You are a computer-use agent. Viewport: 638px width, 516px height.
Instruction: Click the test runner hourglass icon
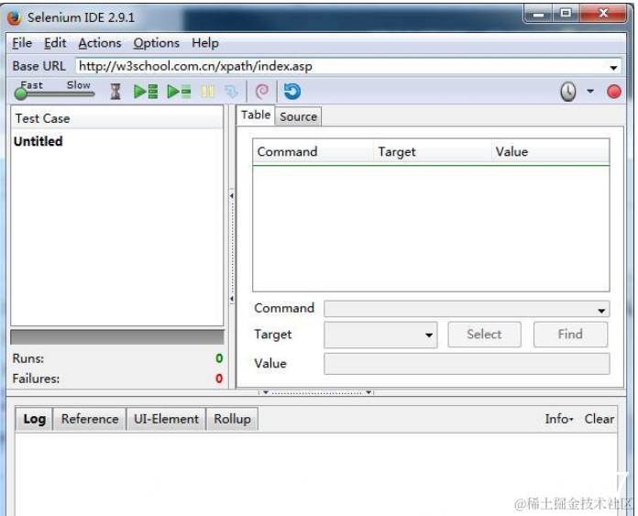point(115,92)
